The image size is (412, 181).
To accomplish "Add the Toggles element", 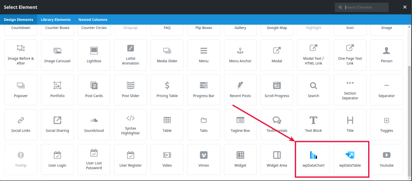I will pyautogui.click(x=386, y=124).
